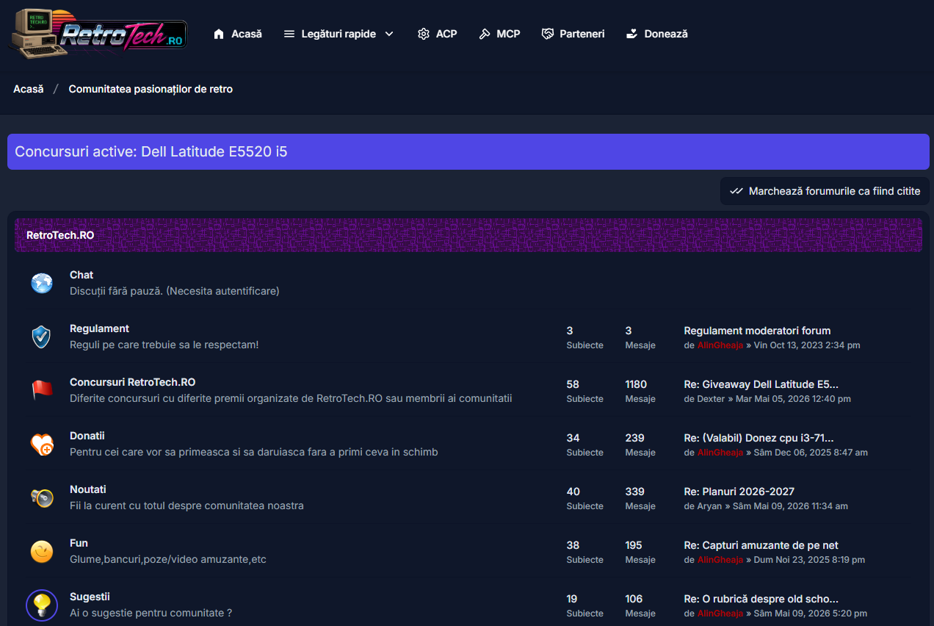Click author AlinGheaja in the Regulament row
Viewport: 934px width, 626px height.
(x=720, y=345)
